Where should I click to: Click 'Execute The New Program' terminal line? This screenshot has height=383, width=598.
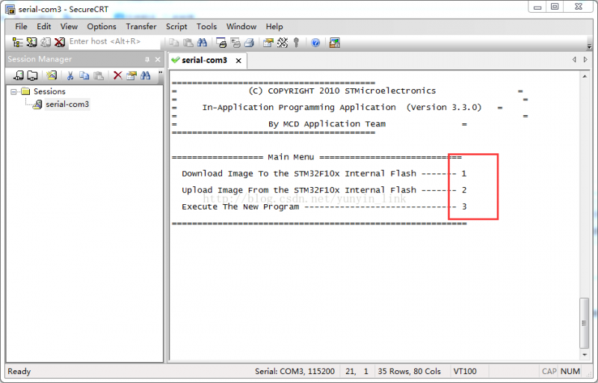[324, 206]
